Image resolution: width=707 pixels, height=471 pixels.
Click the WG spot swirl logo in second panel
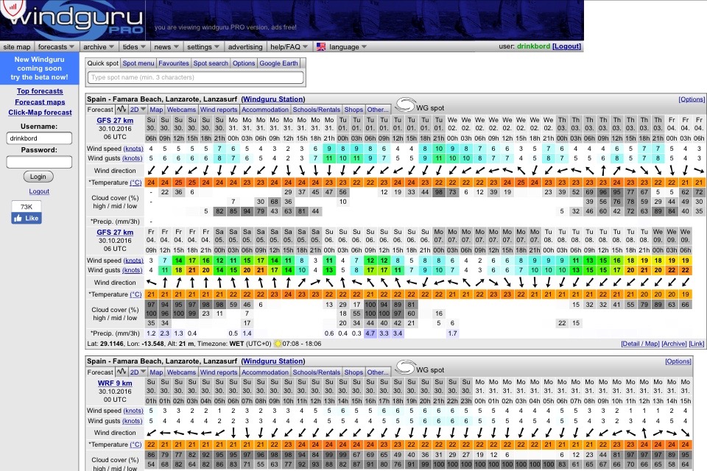coord(405,367)
